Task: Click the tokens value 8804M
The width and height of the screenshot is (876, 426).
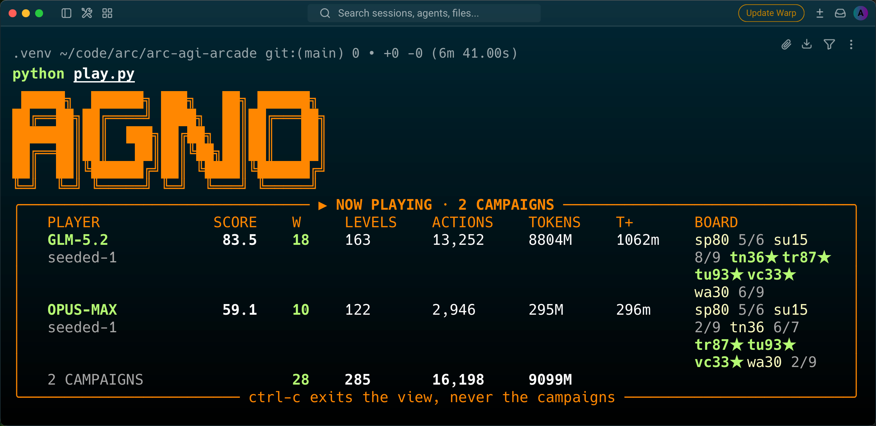Action: (x=550, y=240)
